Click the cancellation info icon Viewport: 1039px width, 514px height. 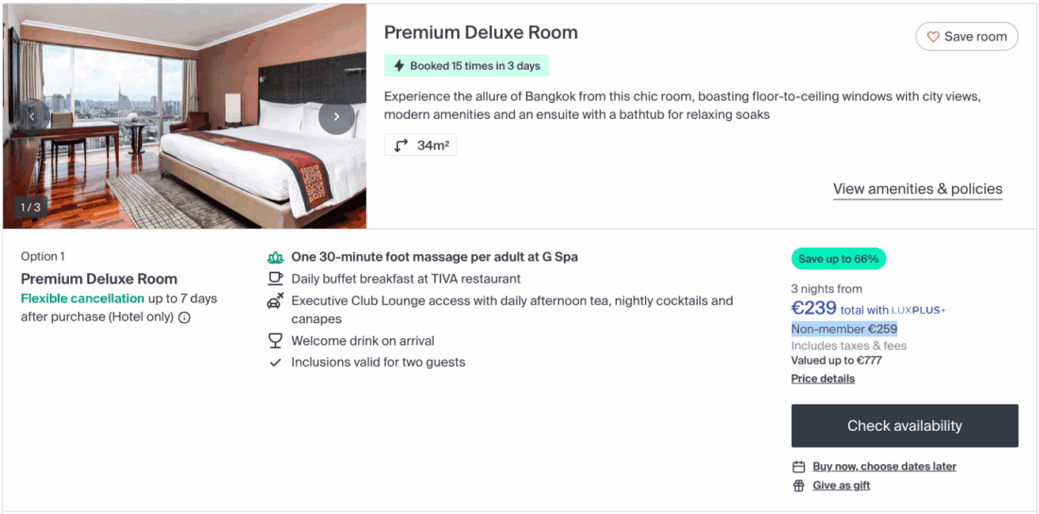tap(184, 317)
